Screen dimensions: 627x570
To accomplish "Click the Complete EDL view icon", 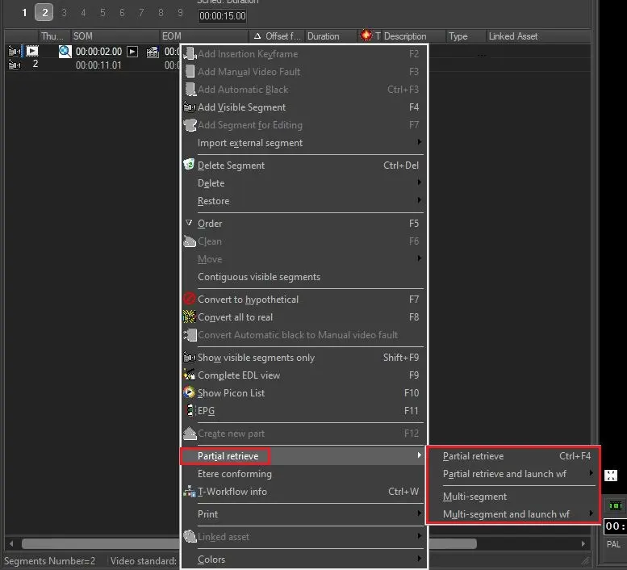I will [190, 375].
